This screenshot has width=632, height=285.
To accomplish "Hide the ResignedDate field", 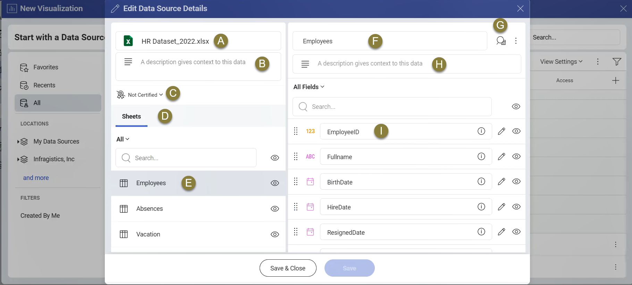I will pos(516,232).
